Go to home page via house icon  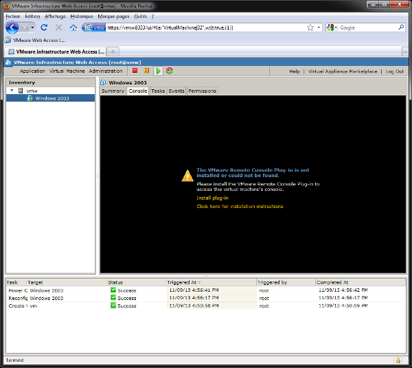[73, 27]
